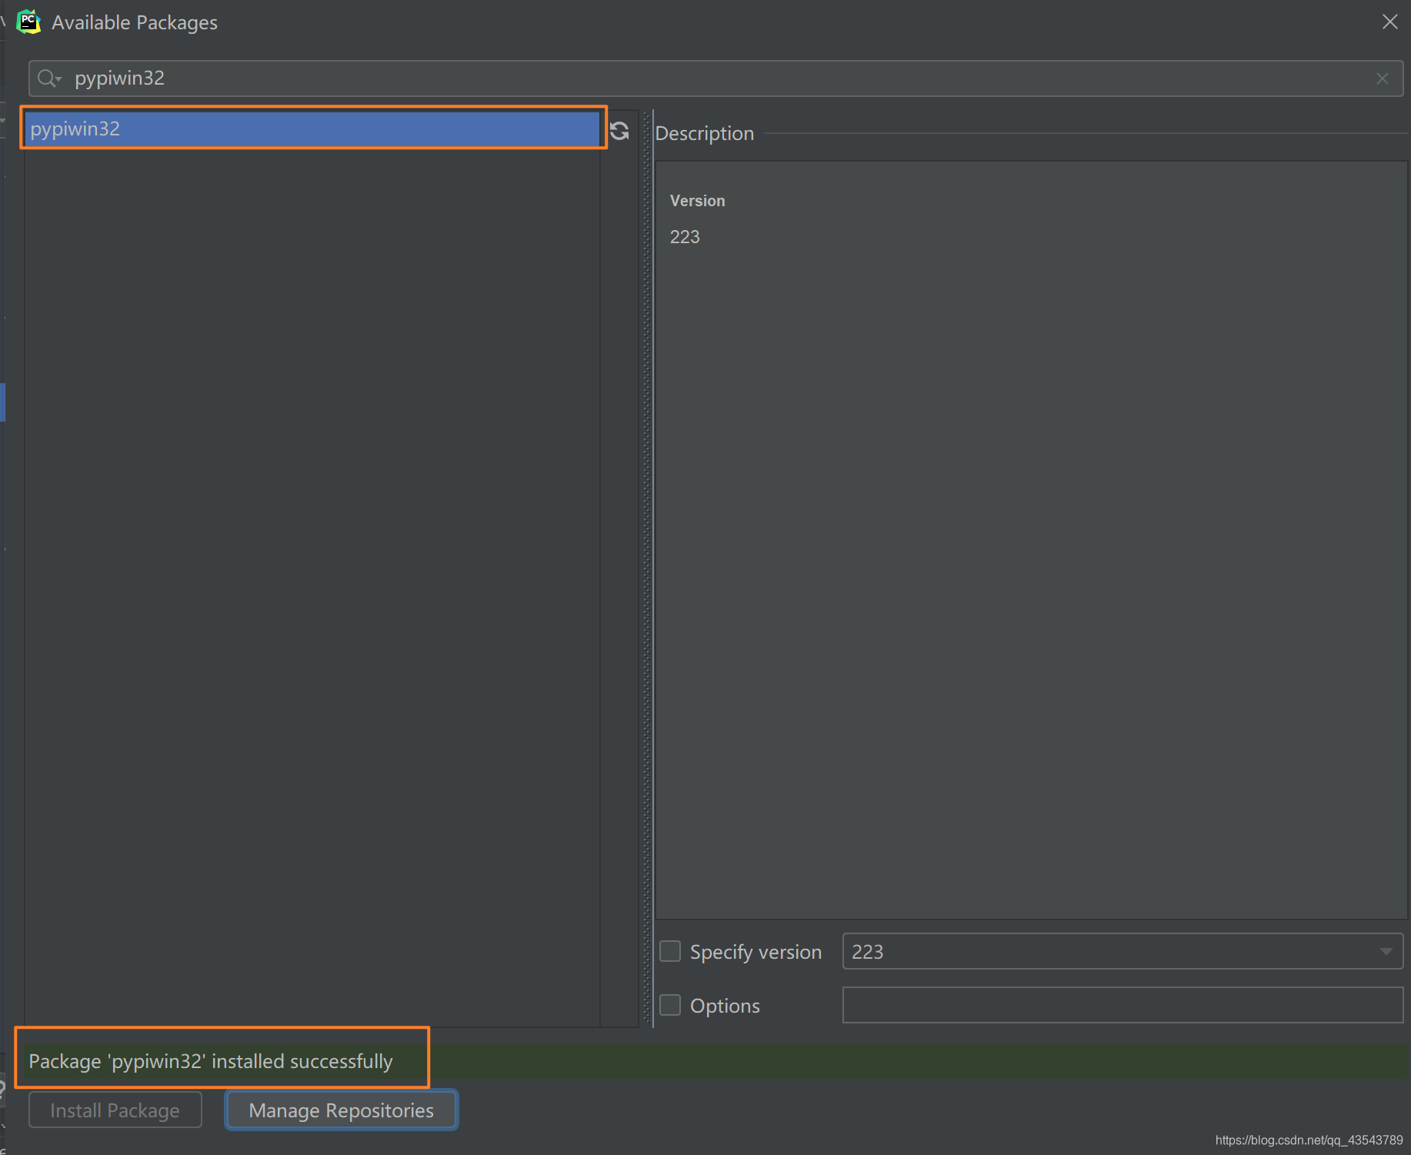Open Manage Repositories
Viewport: 1411px width, 1155px height.
(x=342, y=1110)
